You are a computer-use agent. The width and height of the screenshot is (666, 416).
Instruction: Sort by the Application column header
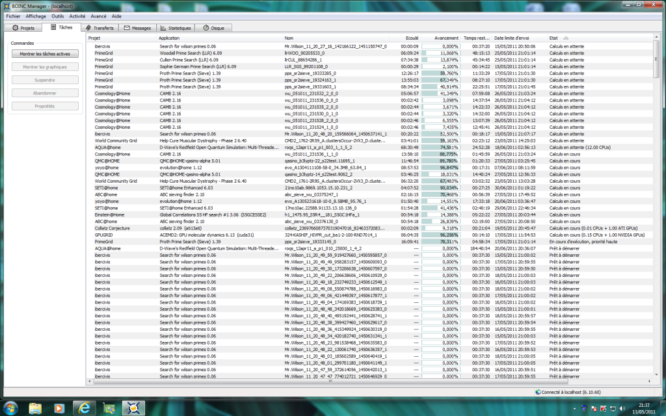pyautogui.click(x=220, y=38)
